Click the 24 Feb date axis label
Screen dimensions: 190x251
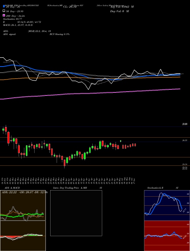3,181
